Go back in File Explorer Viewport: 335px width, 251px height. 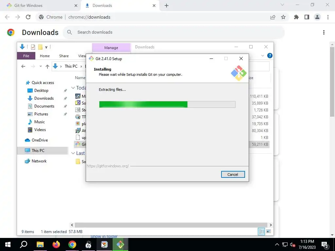(23, 66)
